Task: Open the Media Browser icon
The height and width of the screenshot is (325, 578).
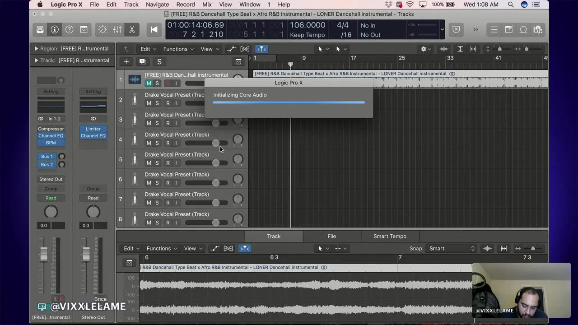Action: click(x=538, y=30)
